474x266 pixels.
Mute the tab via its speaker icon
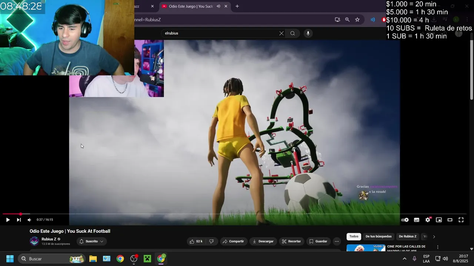pyautogui.click(x=218, y=6)
